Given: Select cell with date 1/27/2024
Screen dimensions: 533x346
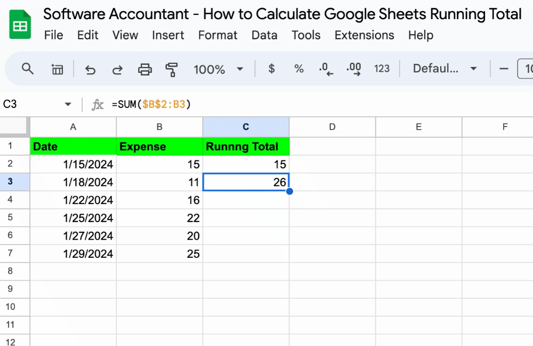Looking at the screenshot, I should (73, 236).
